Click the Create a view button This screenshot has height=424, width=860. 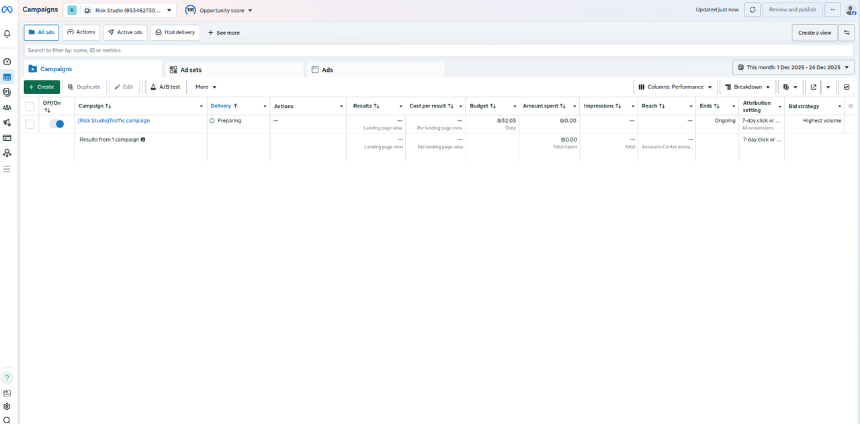814,33
